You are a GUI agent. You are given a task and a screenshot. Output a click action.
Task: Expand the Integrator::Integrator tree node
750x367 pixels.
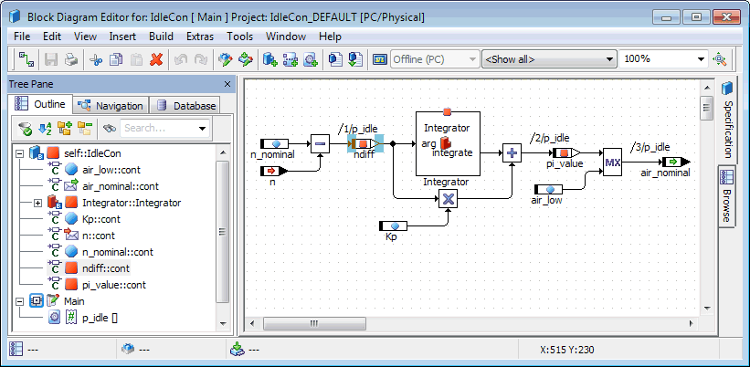37,203
